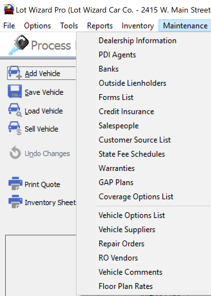Viewport: 211px width, 296px height.
Task: Choose Repair Orders from the menu
Action: pyautogui.click(x=121, y=244)
